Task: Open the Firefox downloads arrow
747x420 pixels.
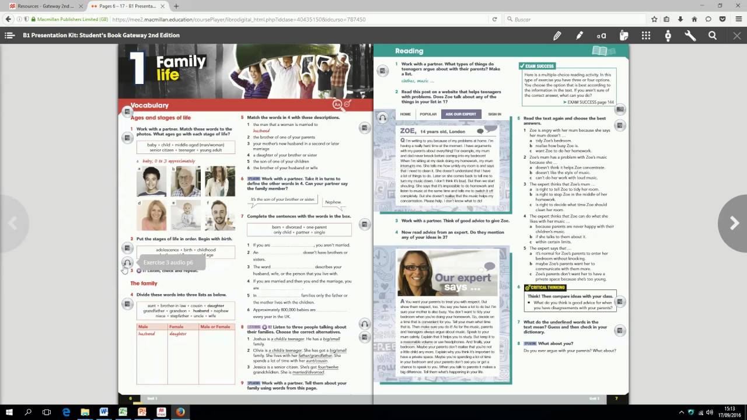Action: pyautogui.click(x=680, y=19)
